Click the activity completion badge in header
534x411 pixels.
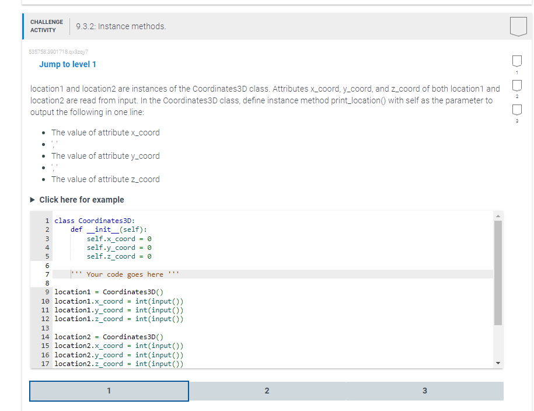pyautogui.click(x=518, y=26)
